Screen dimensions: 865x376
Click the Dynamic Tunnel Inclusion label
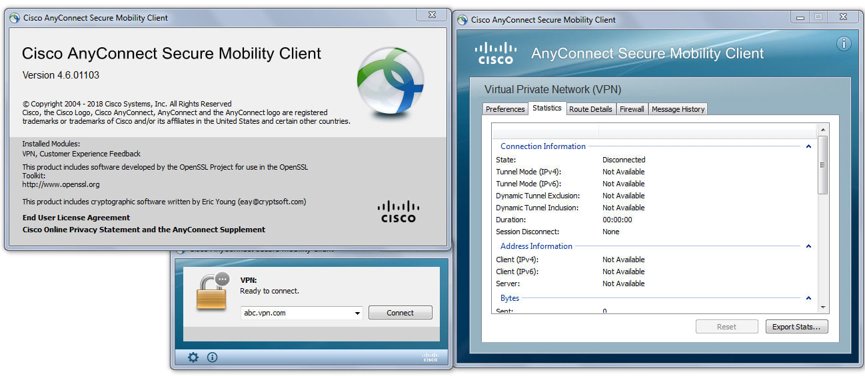click(x=537, y=208)
